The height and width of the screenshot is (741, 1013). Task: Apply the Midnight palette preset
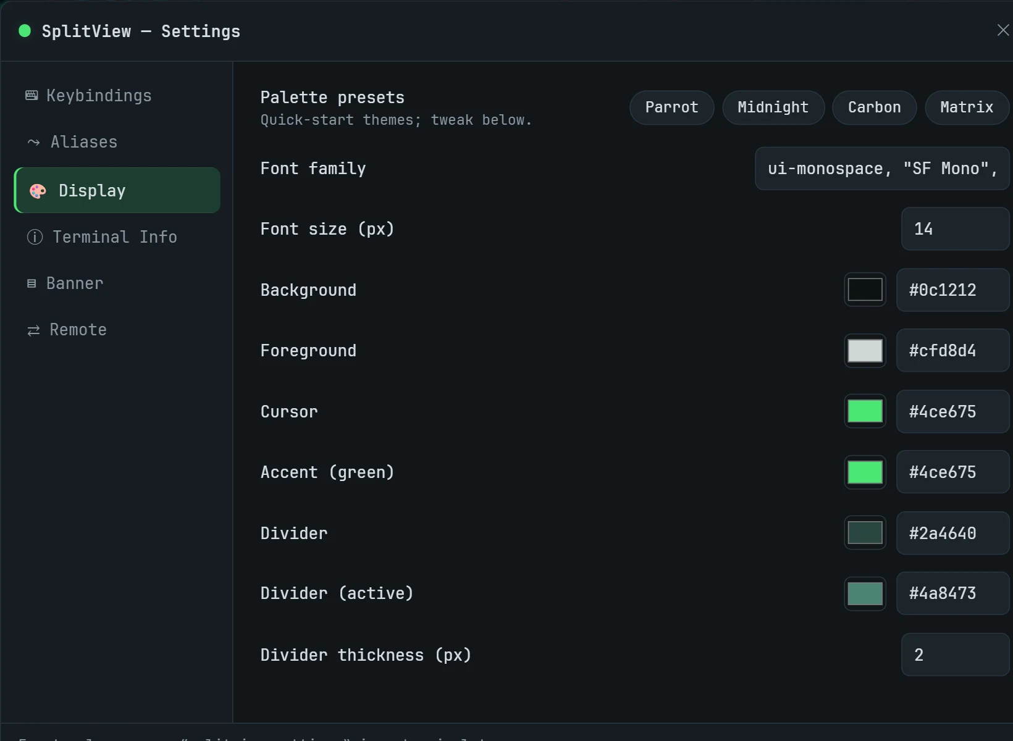coord(773,107)
